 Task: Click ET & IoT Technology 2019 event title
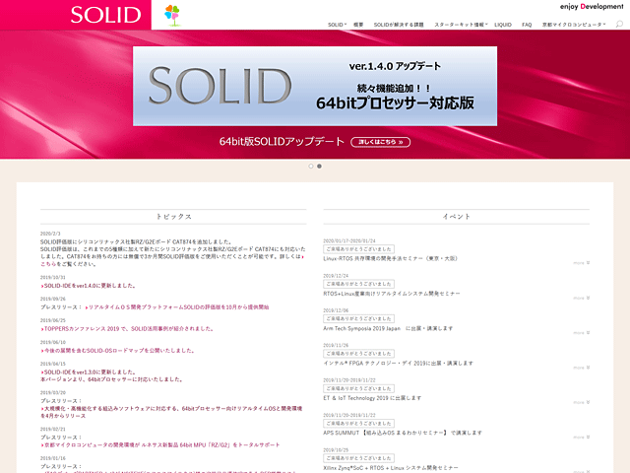coord(372,398)
